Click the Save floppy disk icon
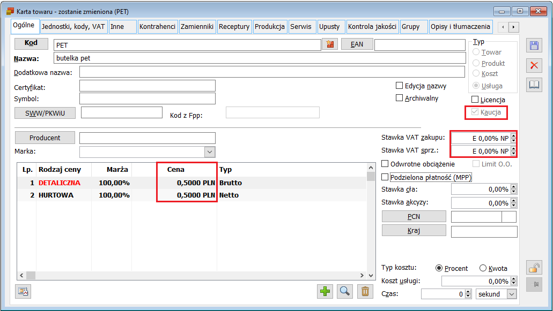The width and height of the screenshot is (553, 311). pyautogui.click(x=534, y=45)
